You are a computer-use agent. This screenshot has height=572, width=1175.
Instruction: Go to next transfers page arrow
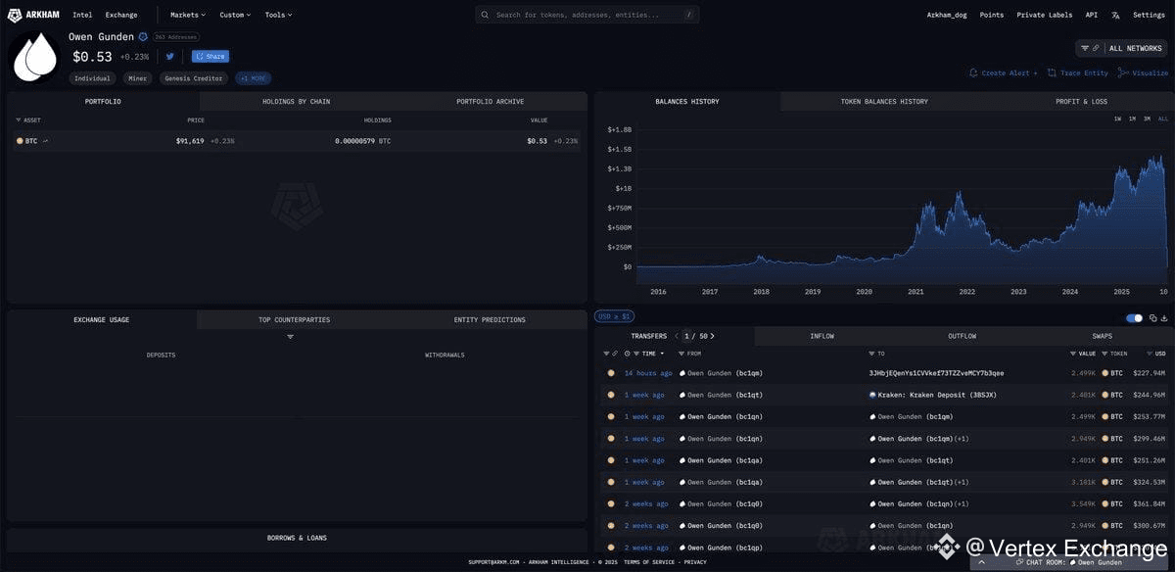click(x=713, y=336)
